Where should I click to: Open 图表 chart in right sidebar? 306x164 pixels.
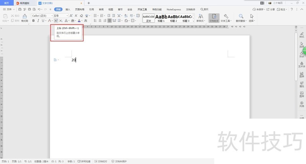click(302, 74)
